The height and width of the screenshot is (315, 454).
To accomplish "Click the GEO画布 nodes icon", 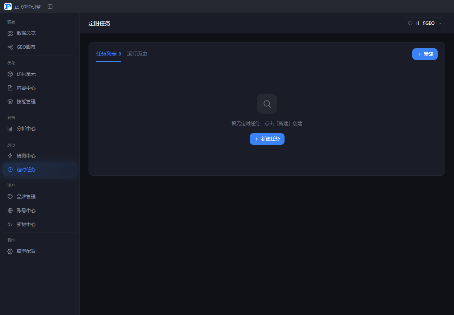I will [10, 47].
